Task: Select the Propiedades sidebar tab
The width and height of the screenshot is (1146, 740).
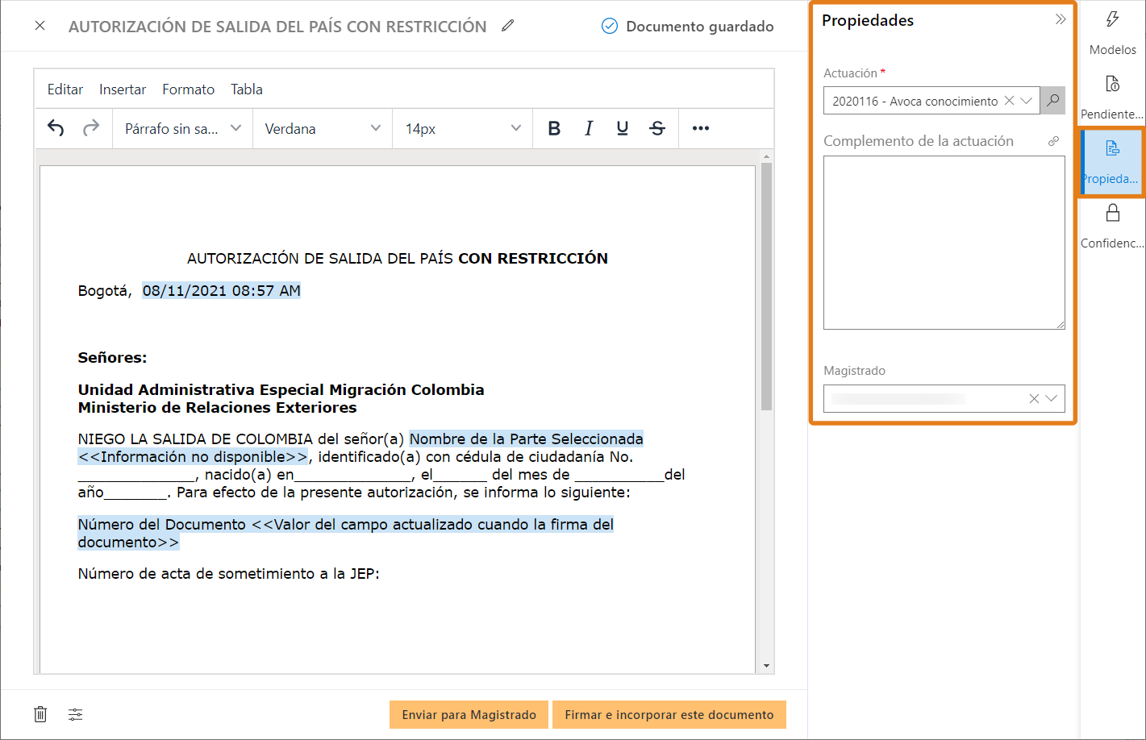Action: (1112, 162)
